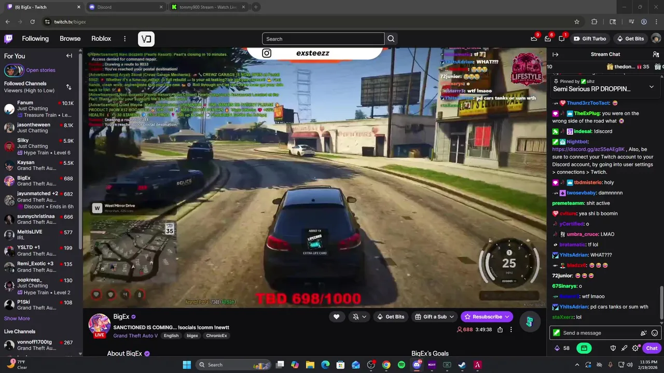Collapse the For You sidebar
The width and height of the screenshot is (664, 373).
(69, 56)
